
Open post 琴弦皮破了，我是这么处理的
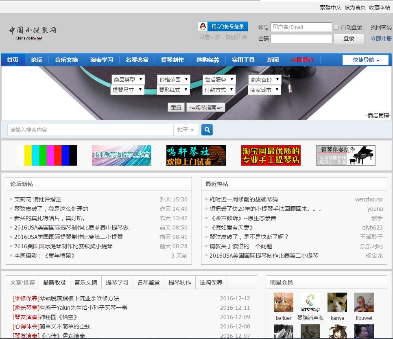(51, 209)
